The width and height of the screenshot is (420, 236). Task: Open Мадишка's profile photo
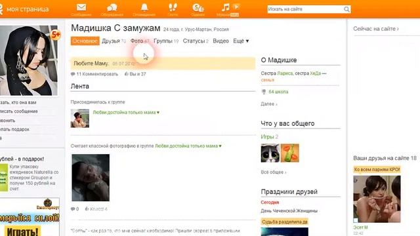[29, 60]
